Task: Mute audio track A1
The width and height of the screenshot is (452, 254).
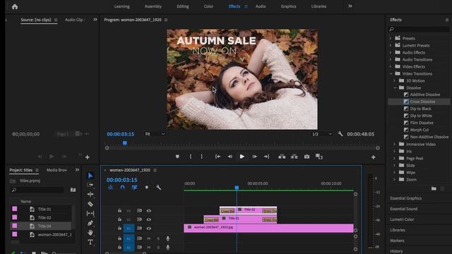Action: click(149, 238)
